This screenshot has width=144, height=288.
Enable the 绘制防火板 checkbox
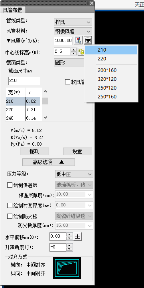[10, 216]
